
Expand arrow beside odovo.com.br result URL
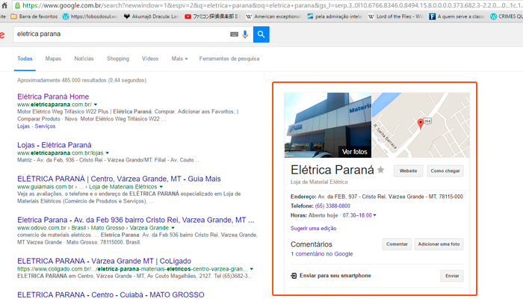[173, 228]
